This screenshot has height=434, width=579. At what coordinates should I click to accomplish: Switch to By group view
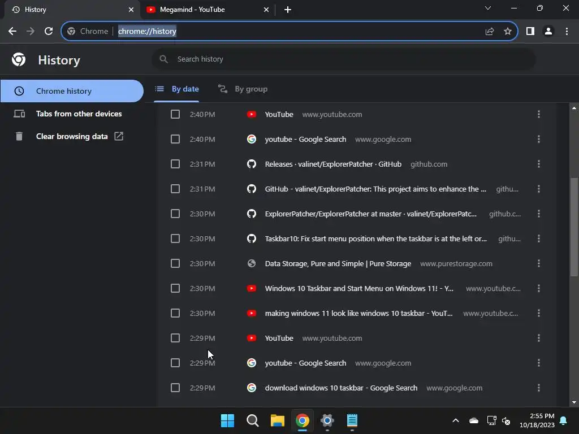point(243,89)
